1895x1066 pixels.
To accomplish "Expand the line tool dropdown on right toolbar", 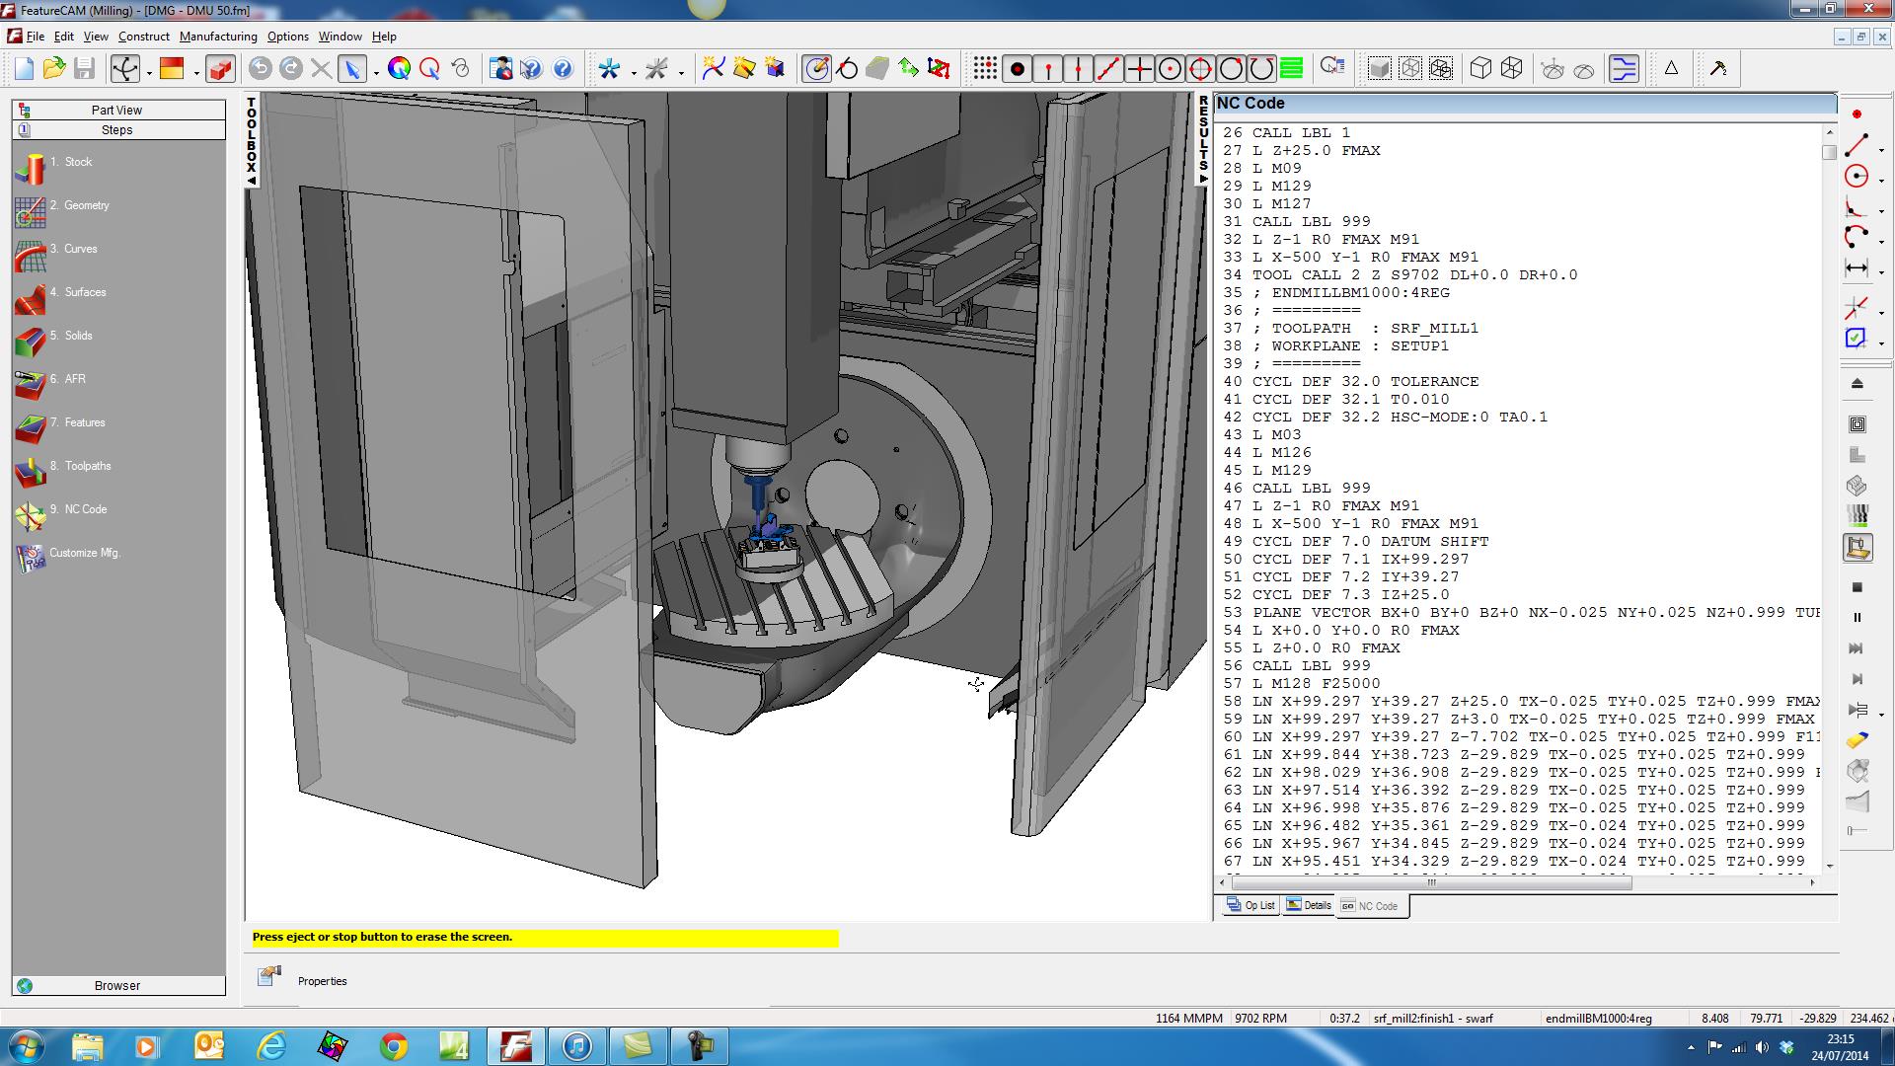I will tap(1882, 150).
